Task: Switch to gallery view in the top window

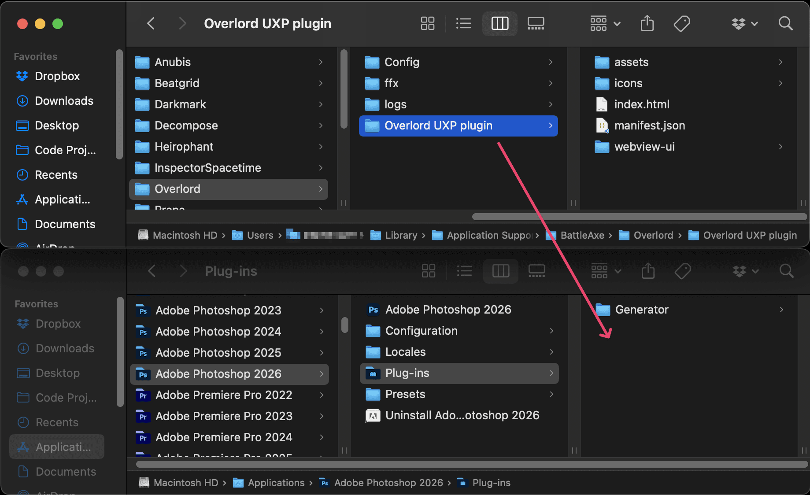Action: click(536, 23)
